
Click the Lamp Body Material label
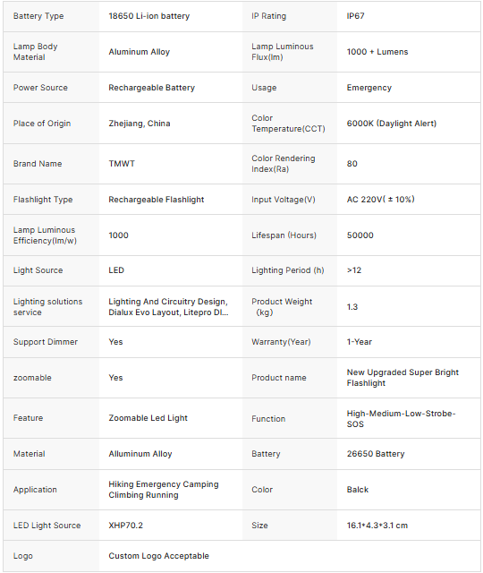click(35, 52)
